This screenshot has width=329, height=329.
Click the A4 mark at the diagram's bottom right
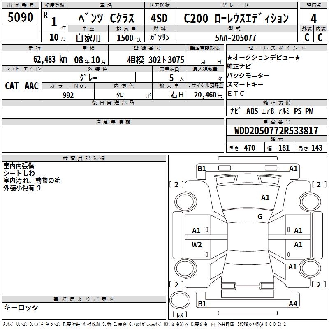point(293,304)
